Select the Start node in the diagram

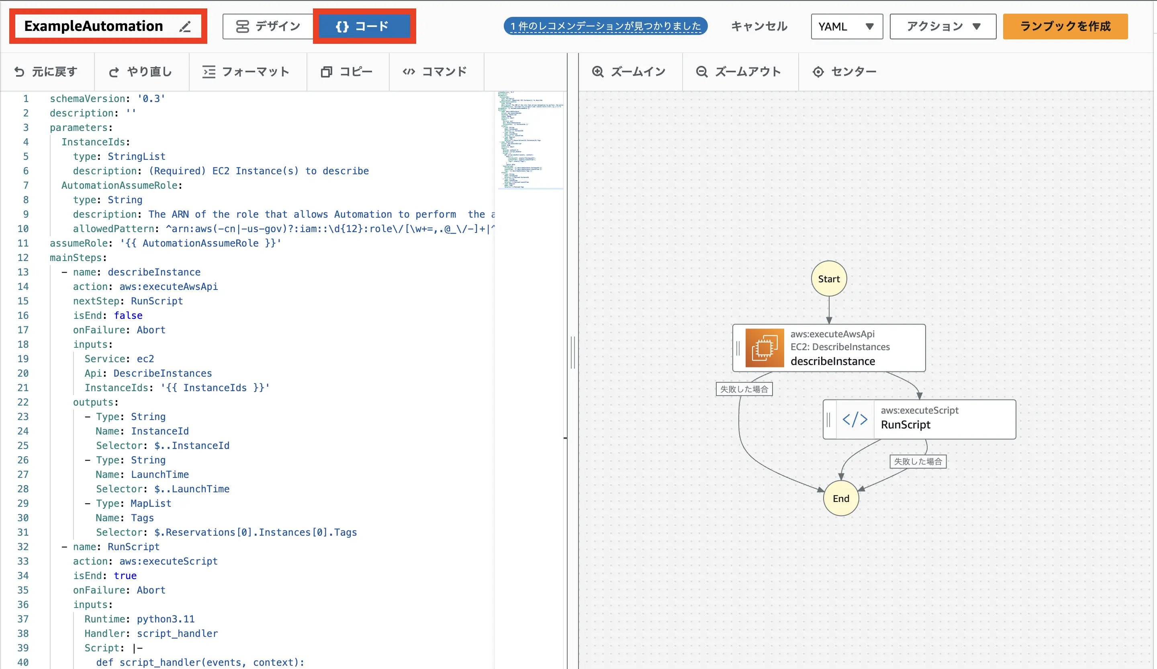828,279
